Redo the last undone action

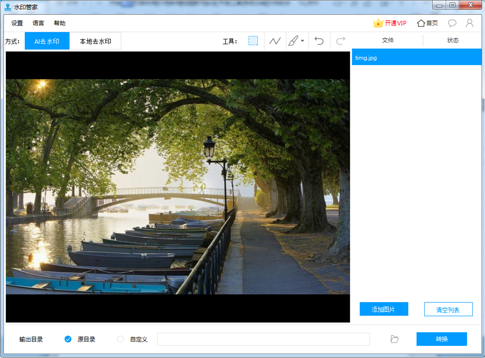click(340, 41)
